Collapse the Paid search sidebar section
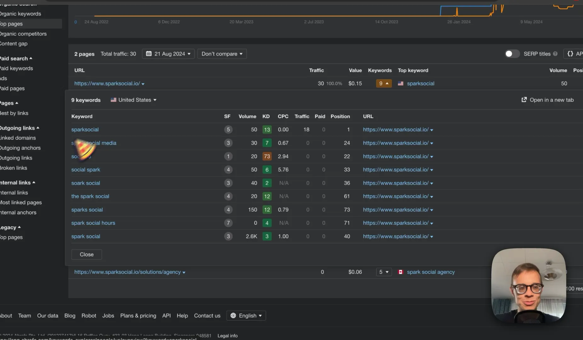The width and height of the screenshot is (583, 340). coord(16,59)
